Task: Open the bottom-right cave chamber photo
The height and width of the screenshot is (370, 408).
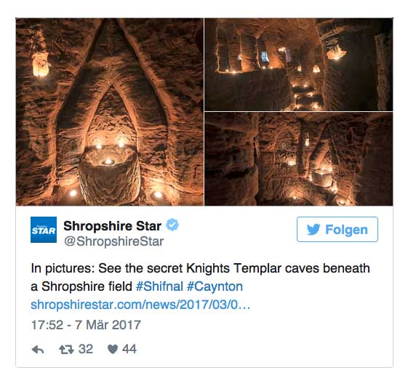Action: point(299,159)
